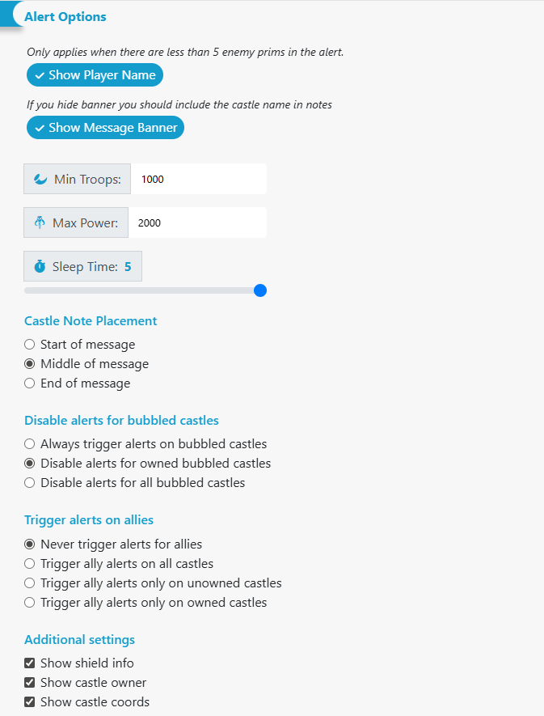Click the Max Power value field
544x716 pixels.
click(x=198, y=222)
